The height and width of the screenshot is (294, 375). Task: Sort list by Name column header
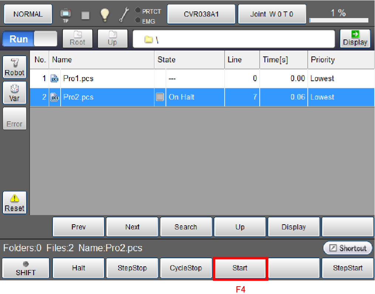click(x=102, y=60)
